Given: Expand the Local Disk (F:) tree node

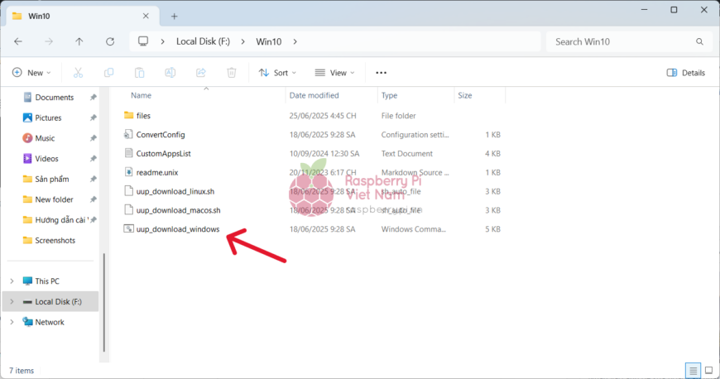Looking at the screenshot, I should pos(12,302).
